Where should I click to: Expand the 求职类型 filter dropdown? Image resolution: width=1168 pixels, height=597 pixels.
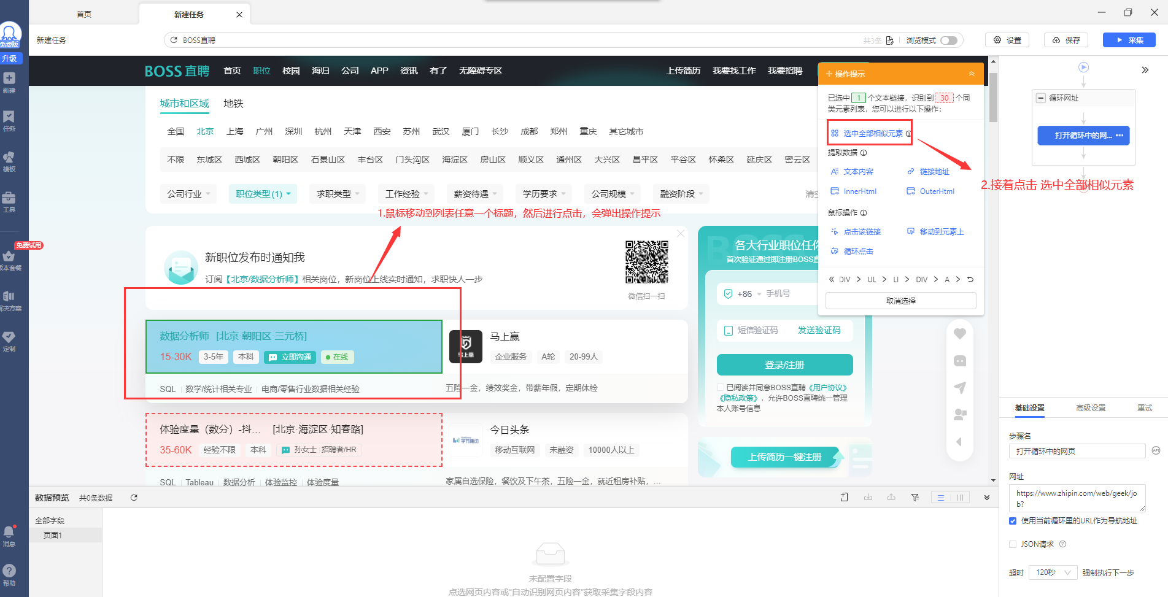(338, 194)
